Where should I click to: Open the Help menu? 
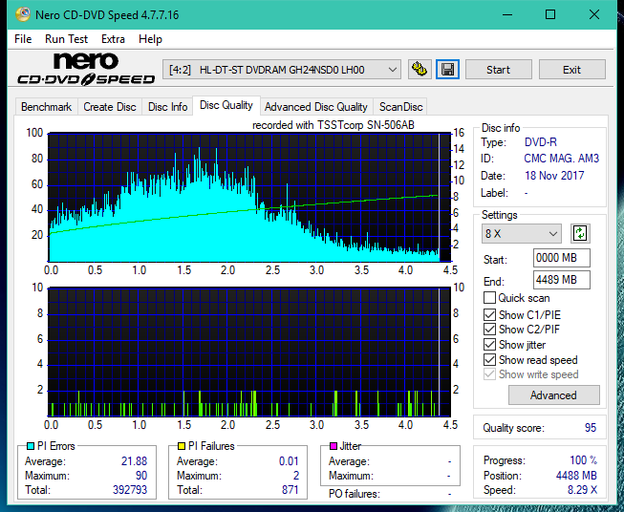[150, 39]
